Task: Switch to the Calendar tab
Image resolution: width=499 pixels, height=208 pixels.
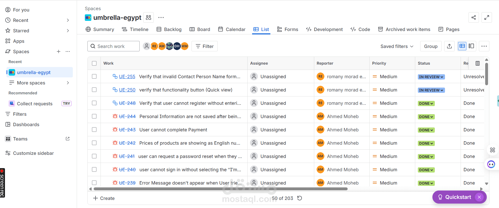Action: [232, 29]
